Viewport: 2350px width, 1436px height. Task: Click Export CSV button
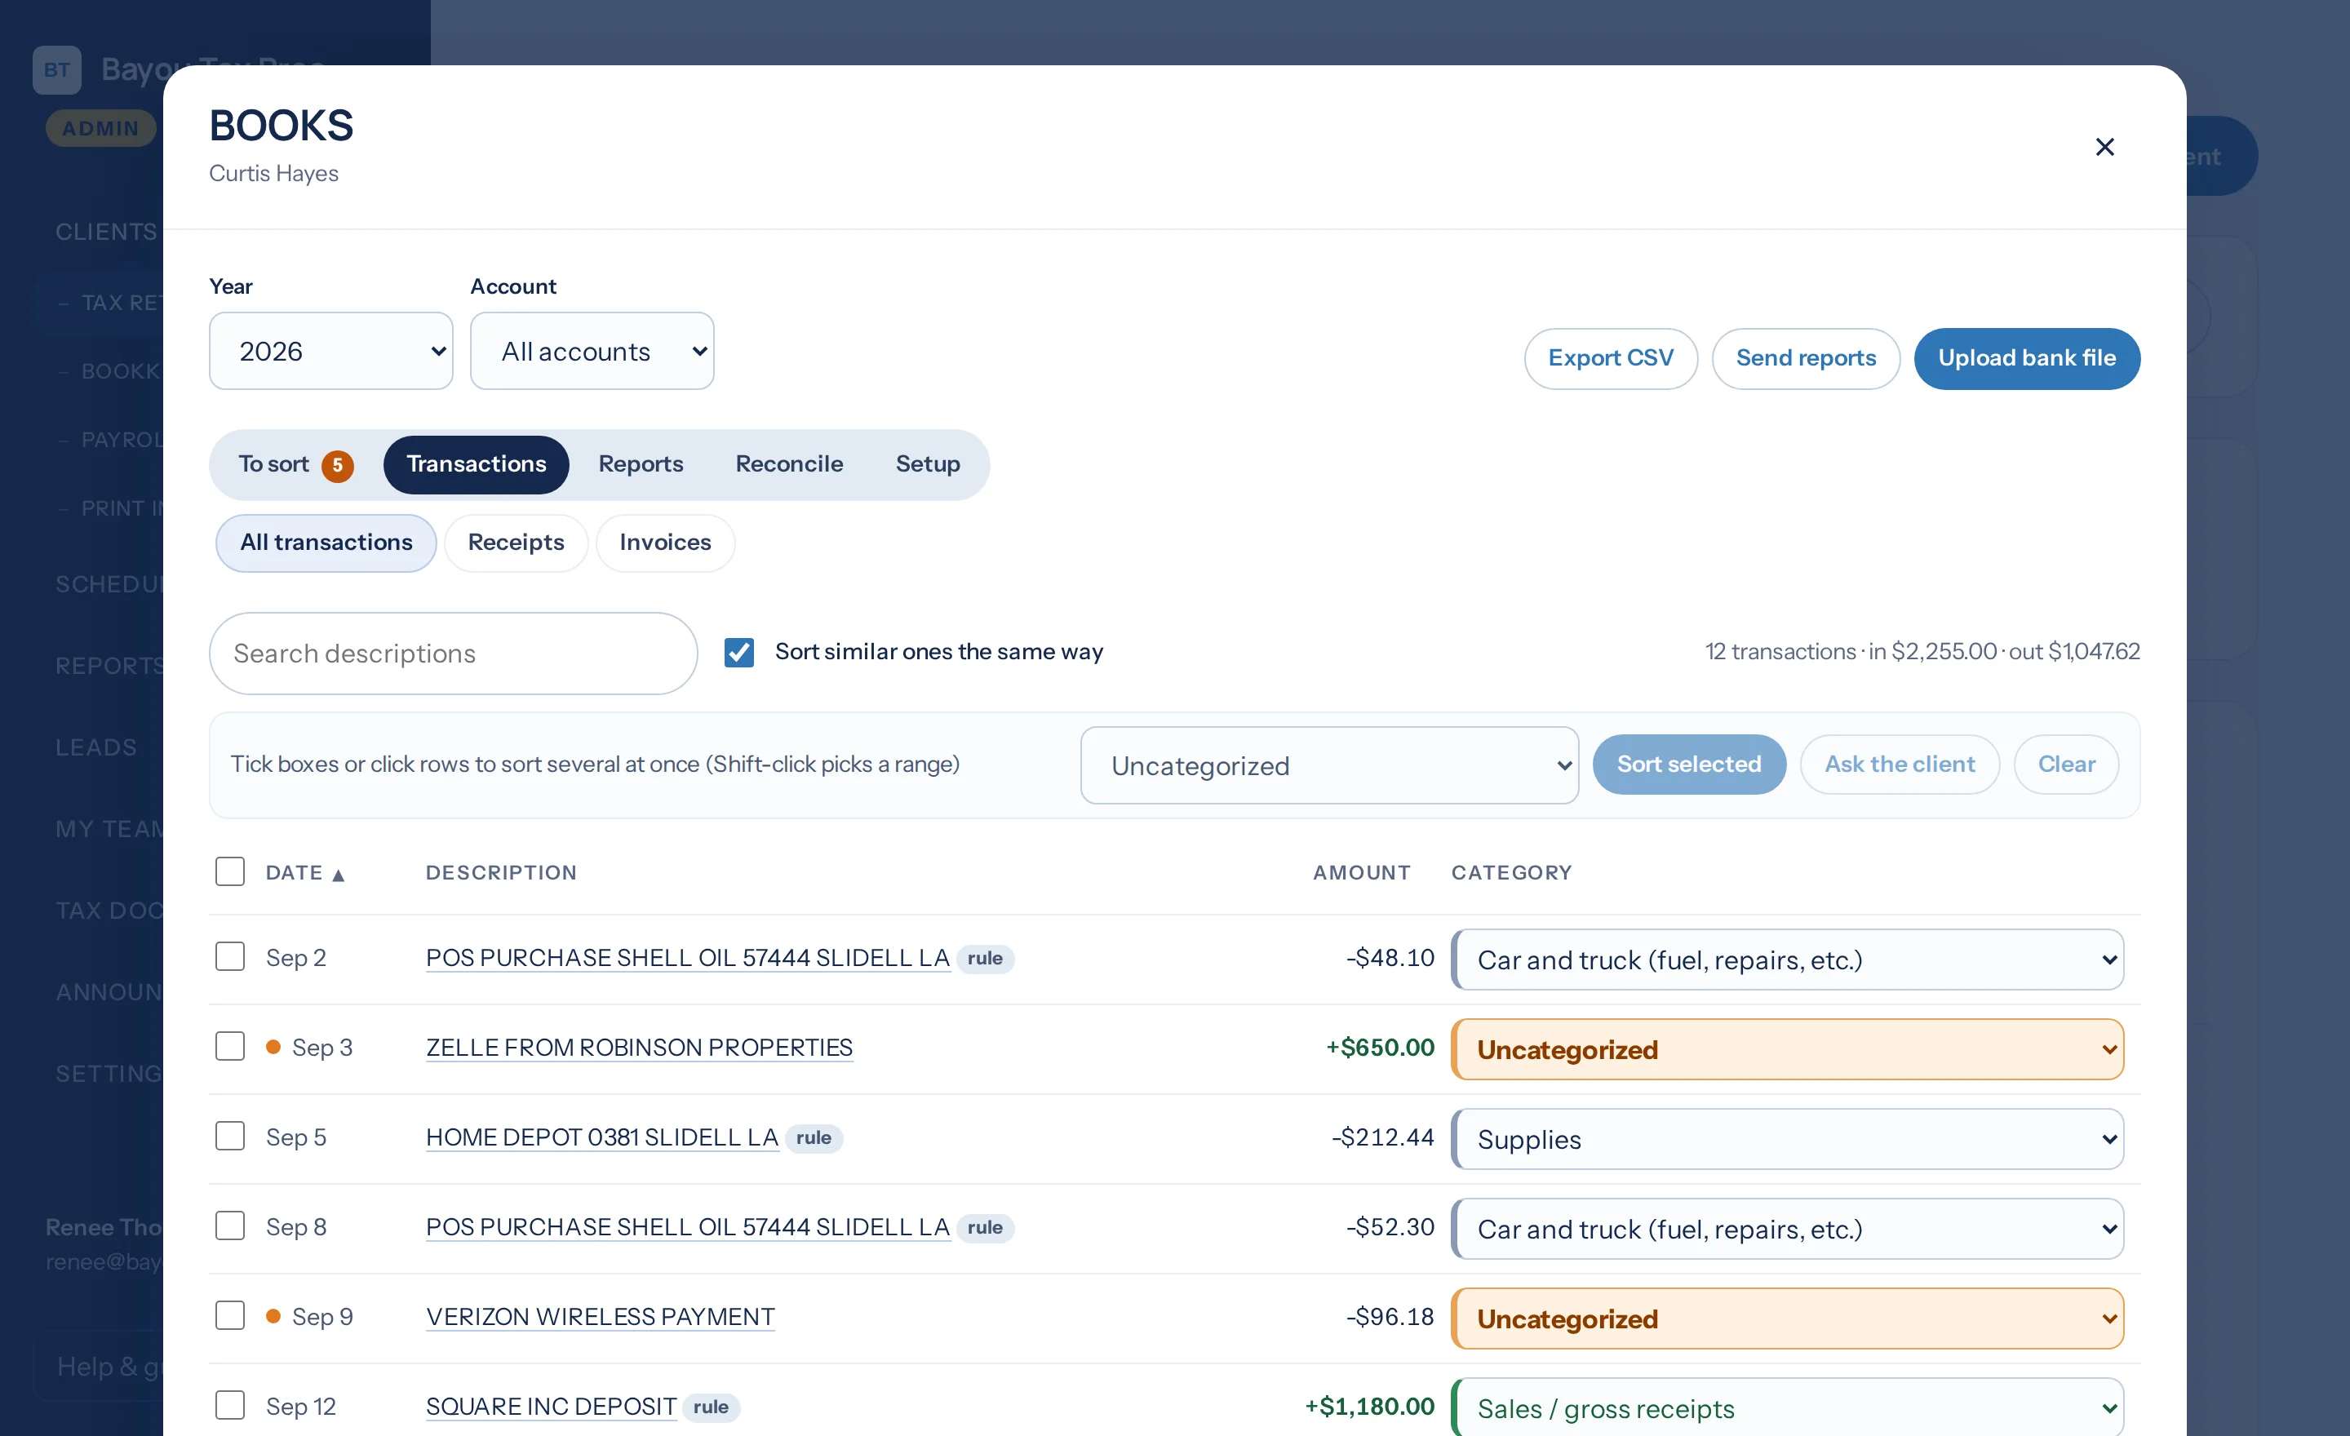(1610, 358)
